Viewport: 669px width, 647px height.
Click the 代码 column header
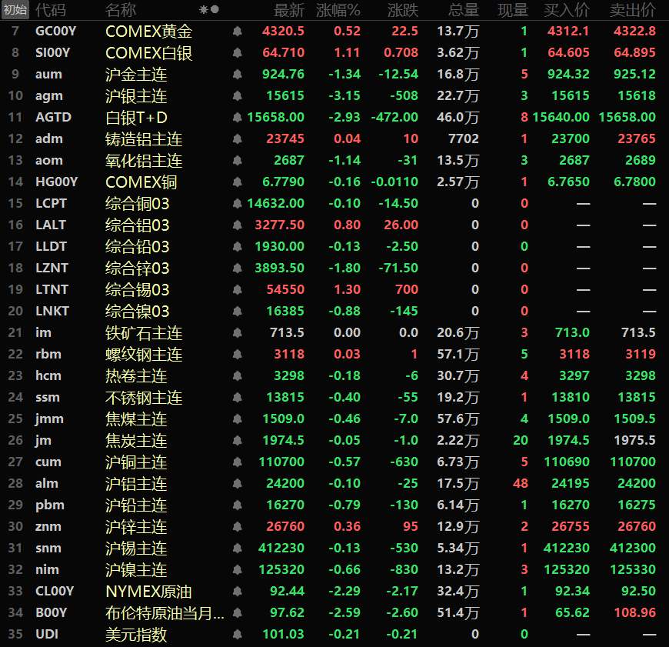(51, 10)
